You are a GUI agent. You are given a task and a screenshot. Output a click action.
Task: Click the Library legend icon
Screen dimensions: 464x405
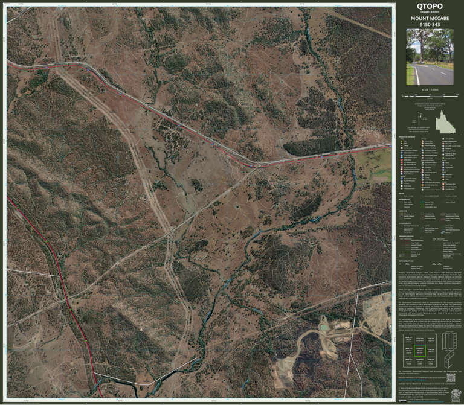point(422,177)
